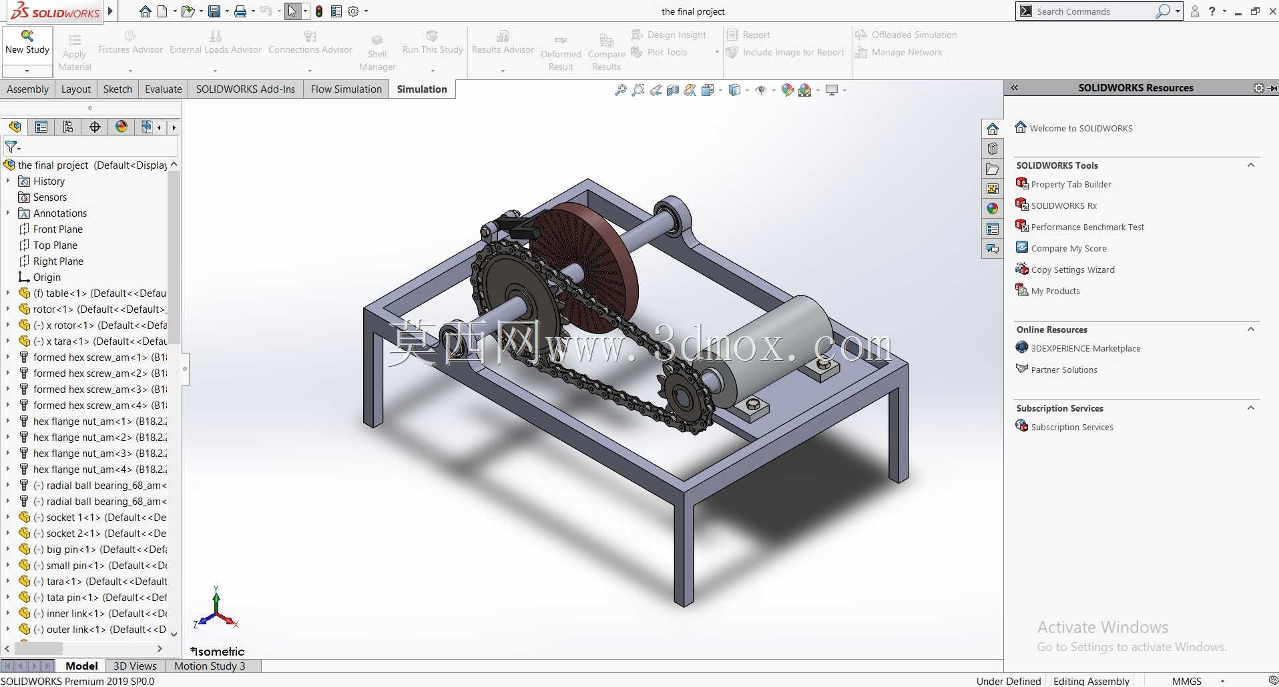The image size is (1279, 687).
Task: Click the tree filter funnel icon
Action: (11, 146)
